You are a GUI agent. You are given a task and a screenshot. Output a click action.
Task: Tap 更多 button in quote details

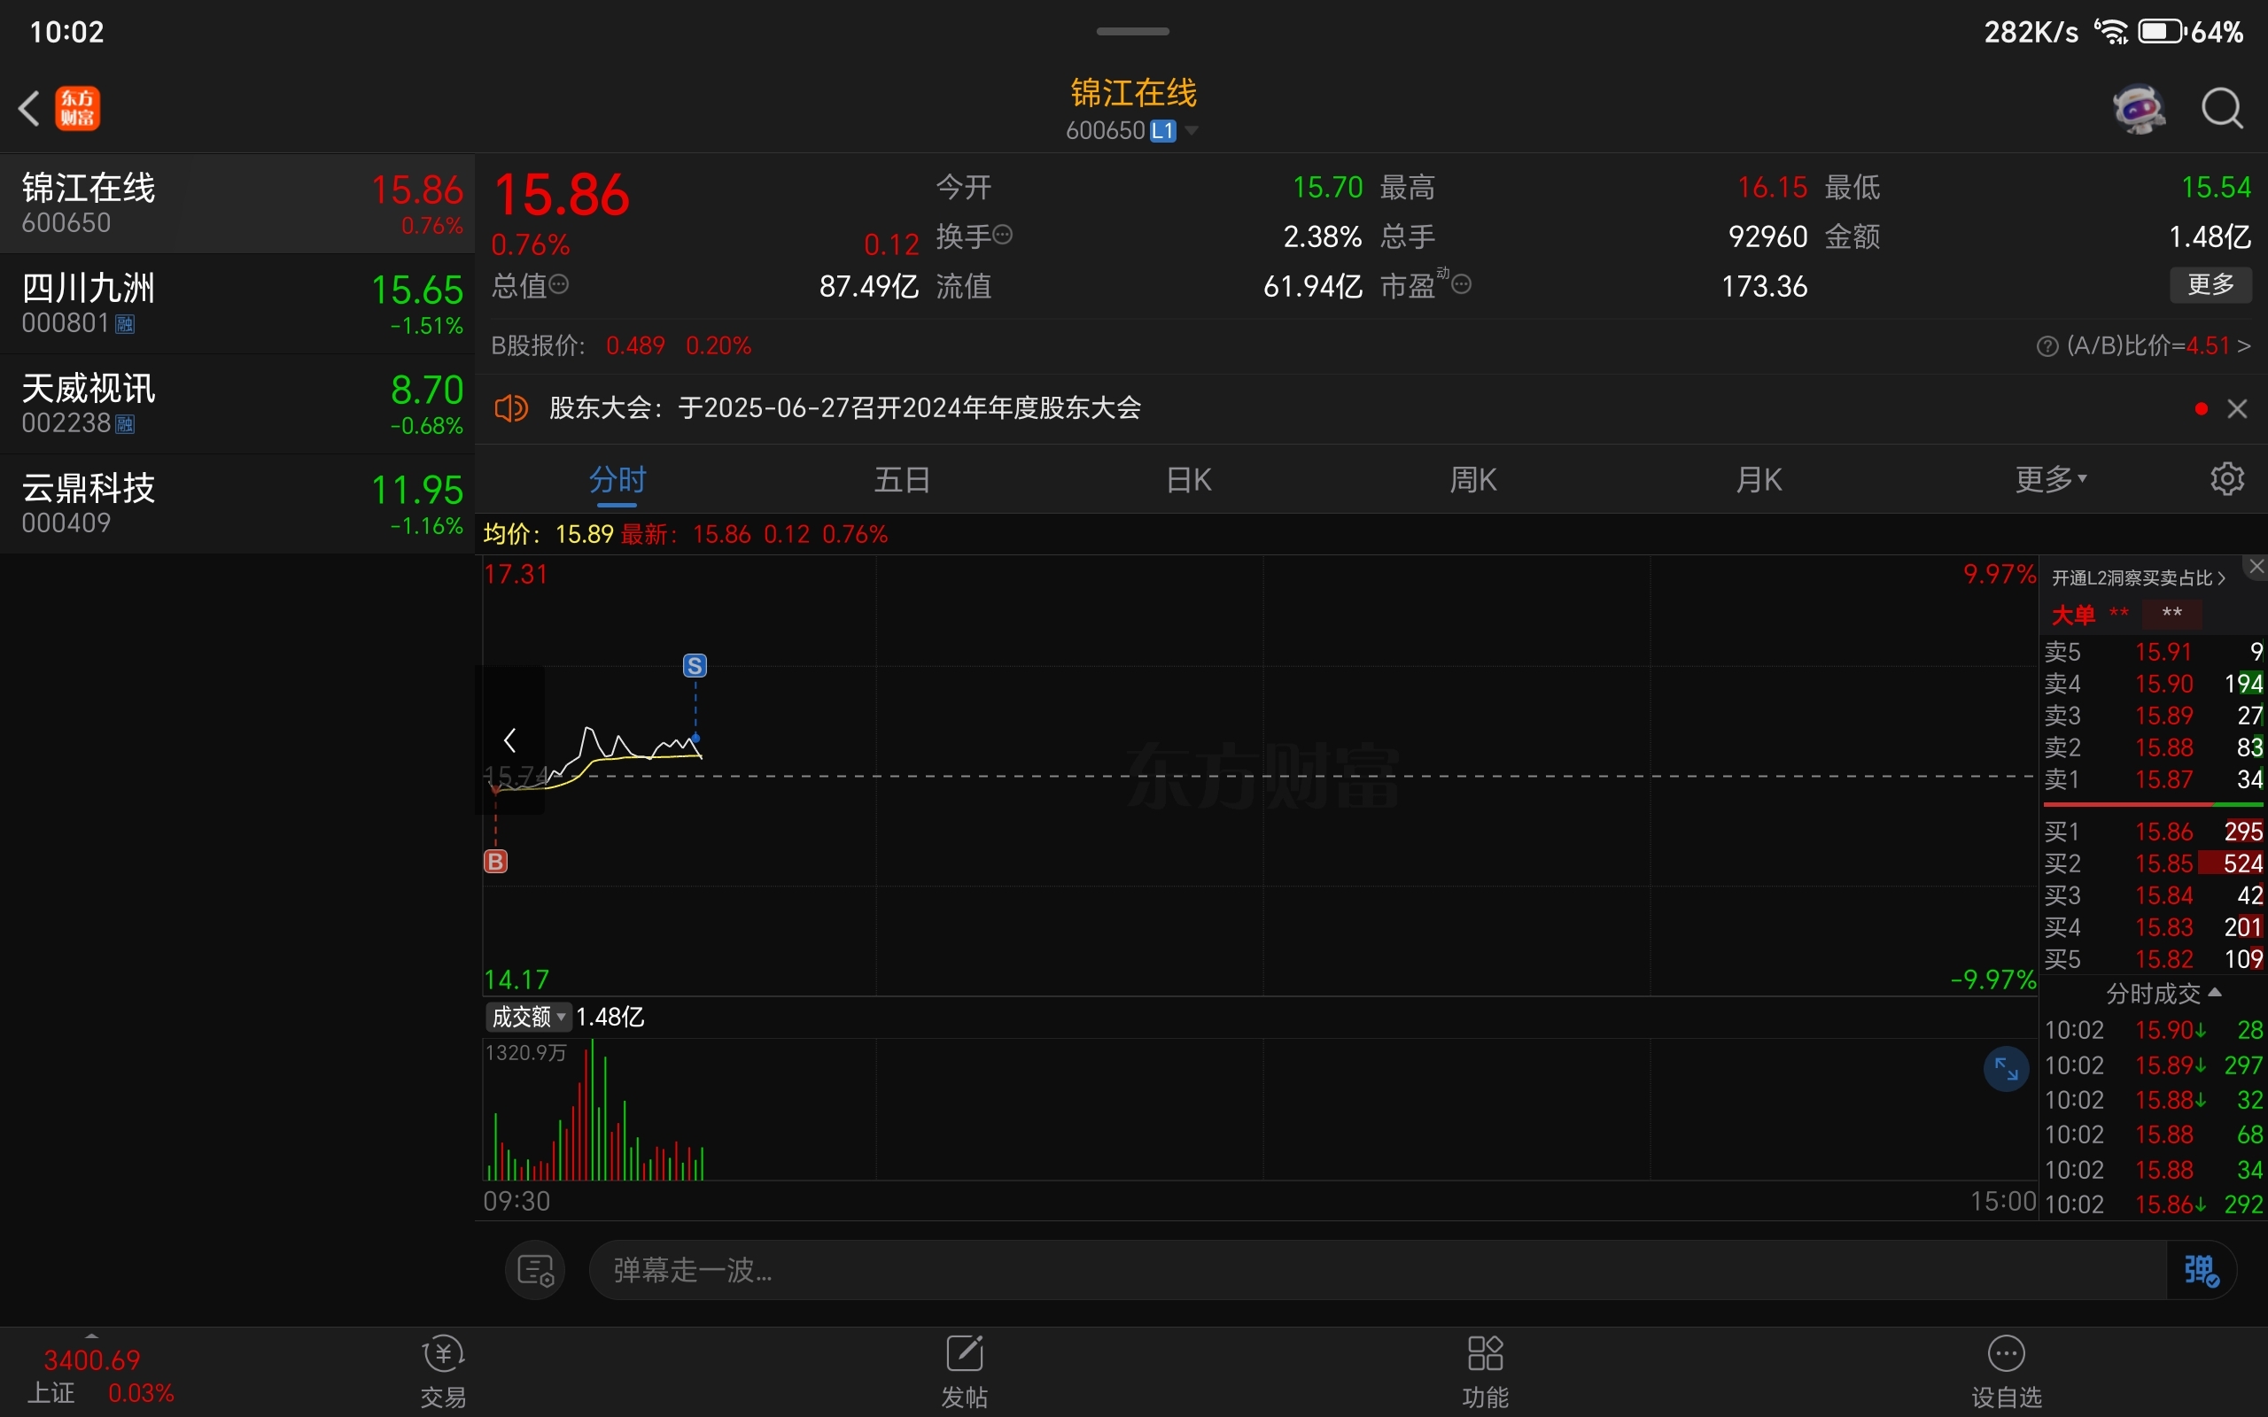(2210, 285)
